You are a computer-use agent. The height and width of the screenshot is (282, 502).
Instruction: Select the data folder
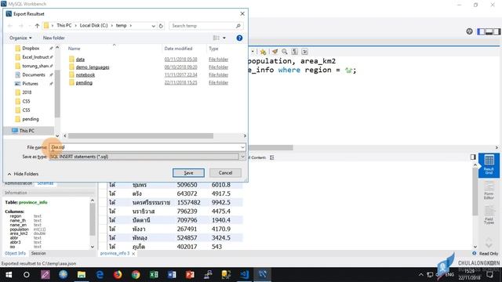(x=80, y=60)
